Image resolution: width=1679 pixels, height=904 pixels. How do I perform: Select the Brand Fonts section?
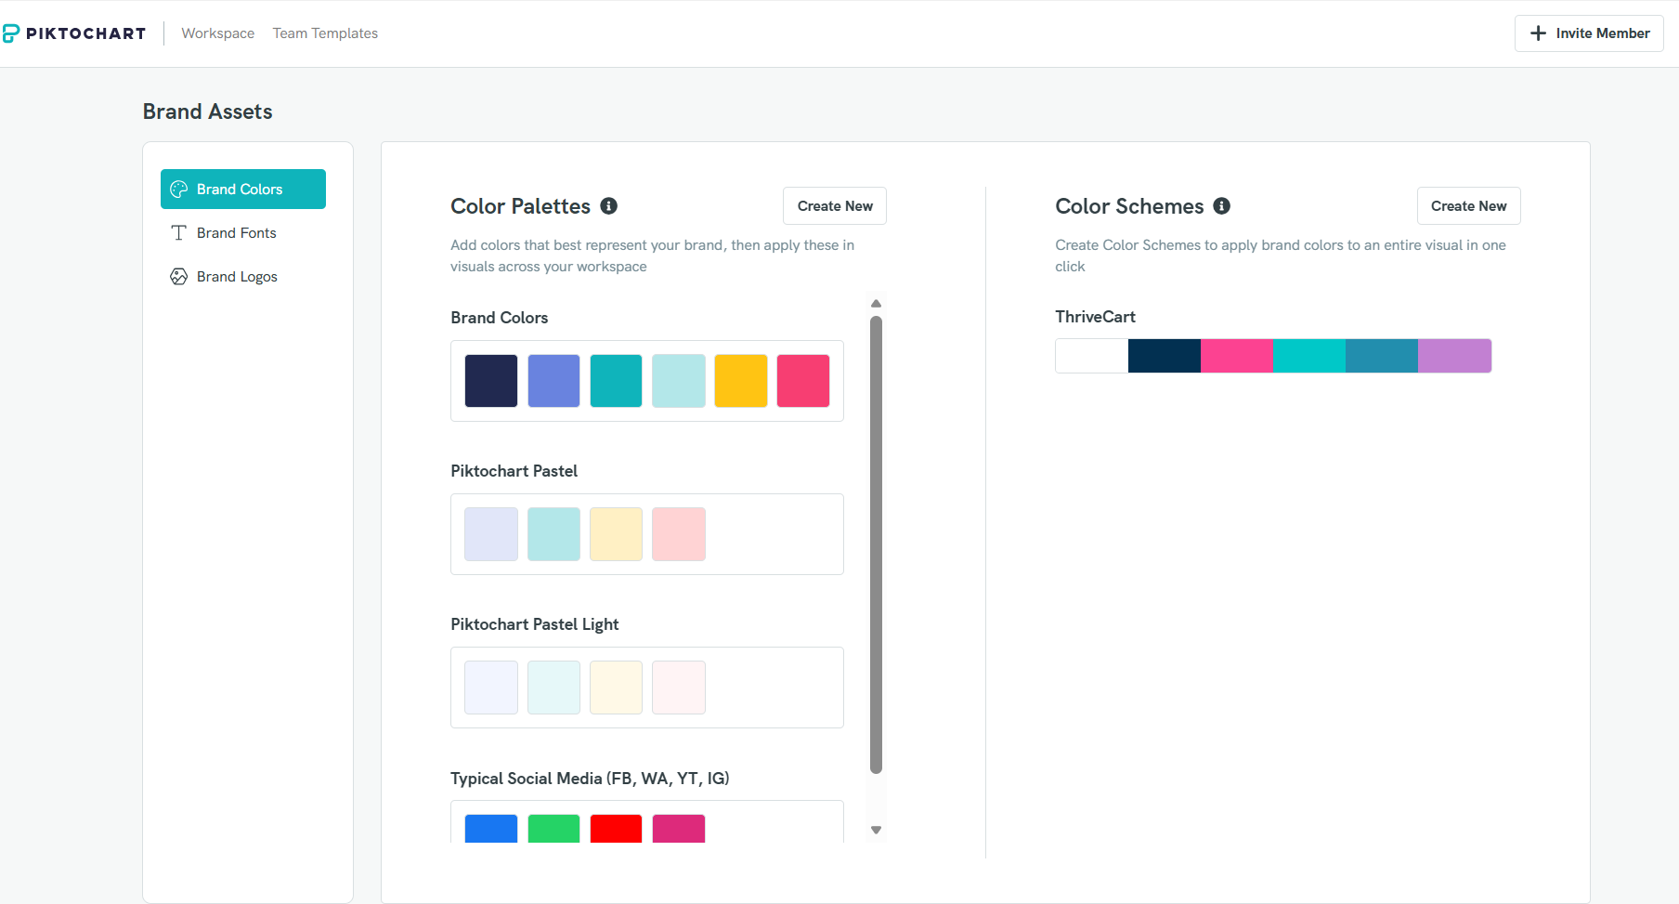point(236,232)
